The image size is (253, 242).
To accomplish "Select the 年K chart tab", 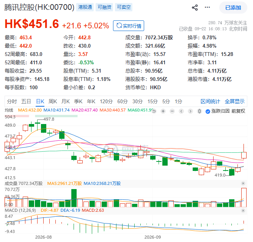I will tap(91, 101).
